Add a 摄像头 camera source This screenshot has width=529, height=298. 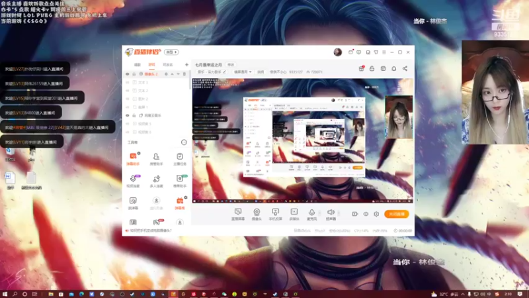pos(257,214)
